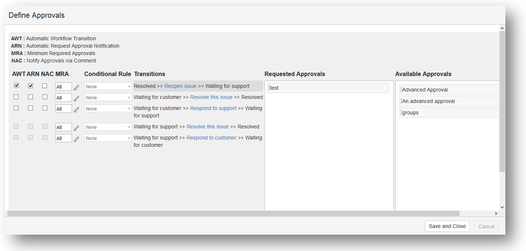Viewport: 526px width, 251px height.
Task: Enable AWT for Respond to support transition
Action: pos(16,108)
